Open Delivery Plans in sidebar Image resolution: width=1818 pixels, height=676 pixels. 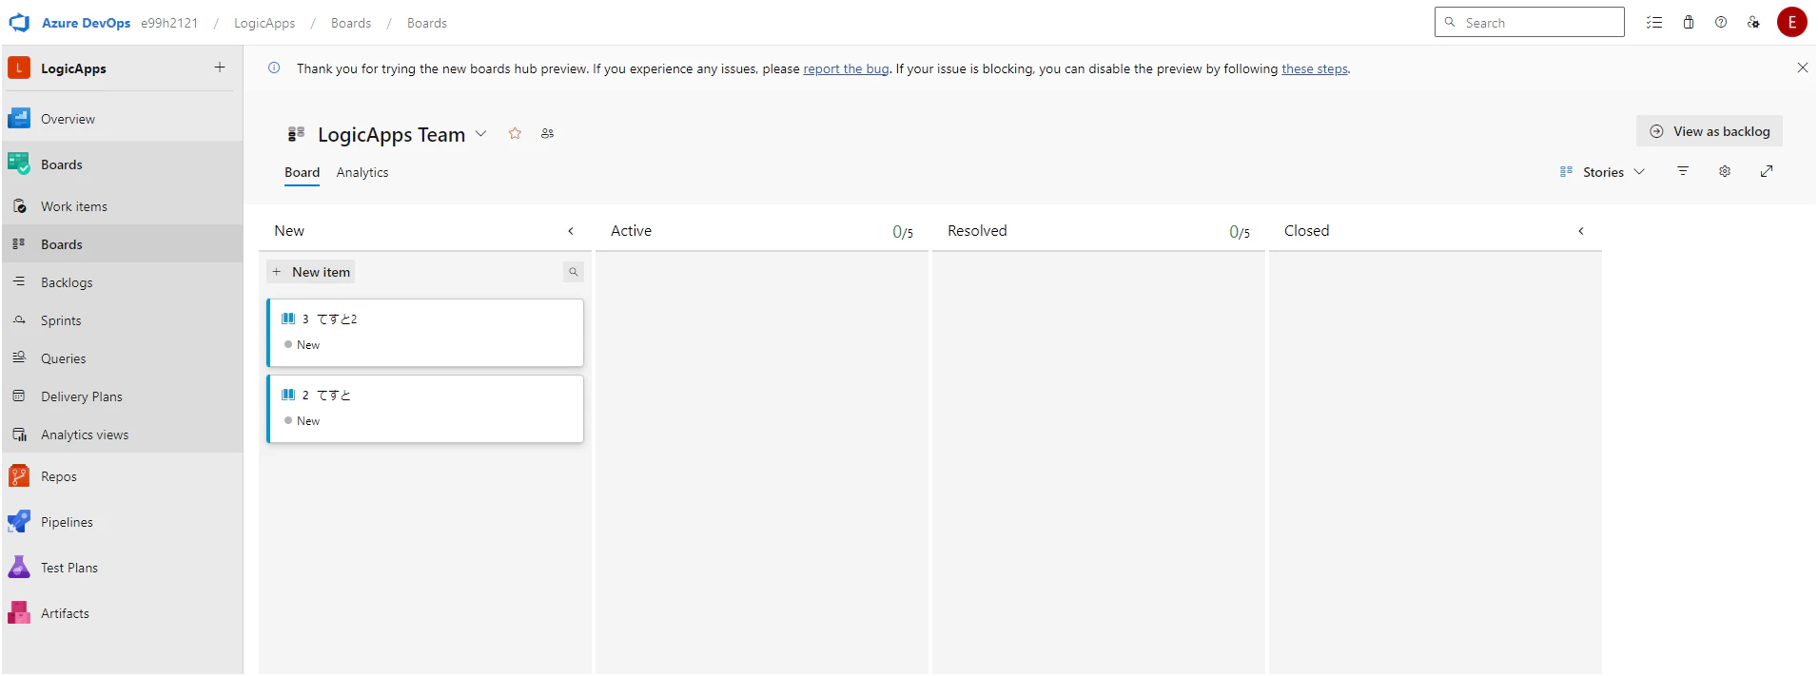point(122,396)
